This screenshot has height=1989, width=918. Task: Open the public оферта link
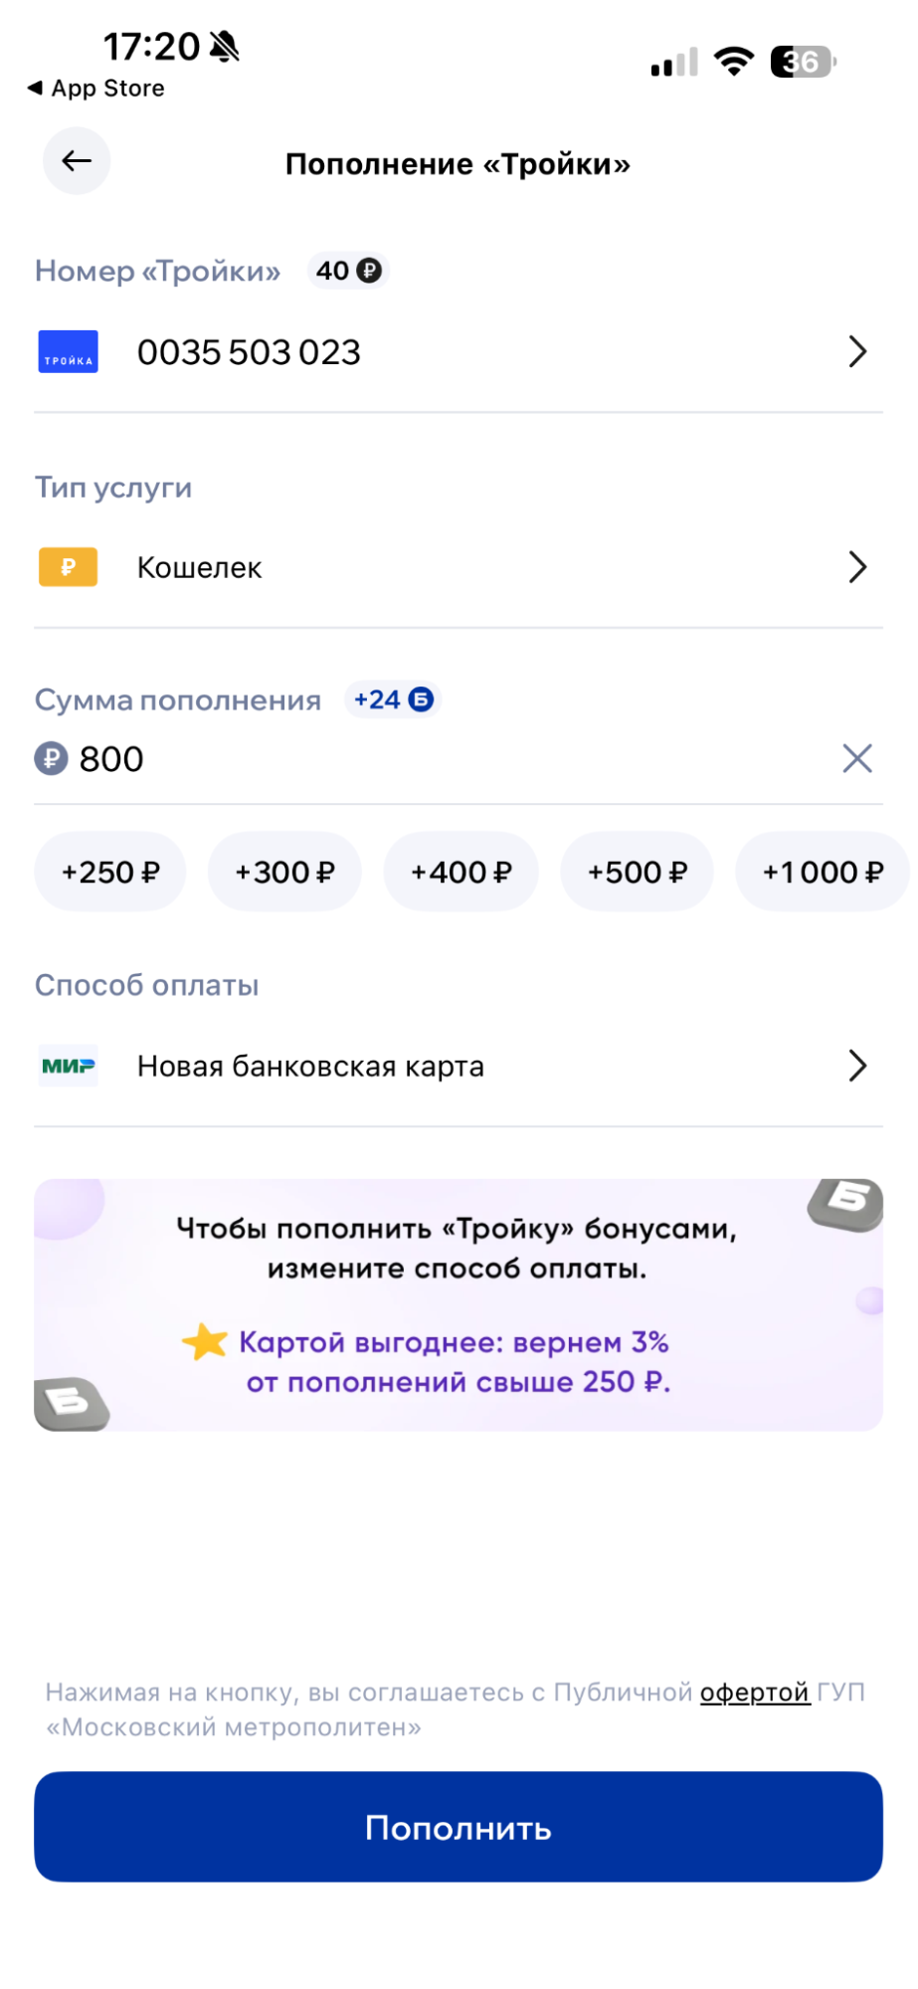point(754,1692)
